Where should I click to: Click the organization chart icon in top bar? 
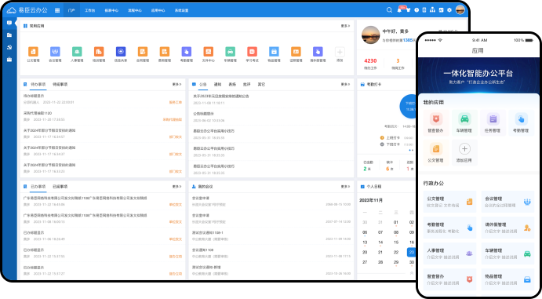[432, 10]
